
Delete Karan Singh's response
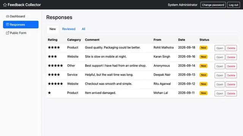[231, 57]
